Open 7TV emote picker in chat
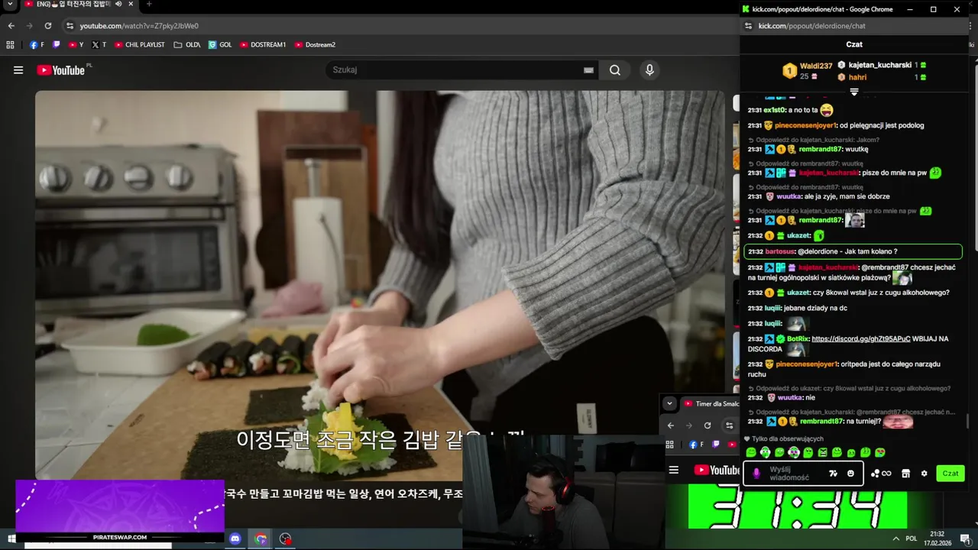Image resolution: width=978 pixels, height=550 pixels. (833, 474)
